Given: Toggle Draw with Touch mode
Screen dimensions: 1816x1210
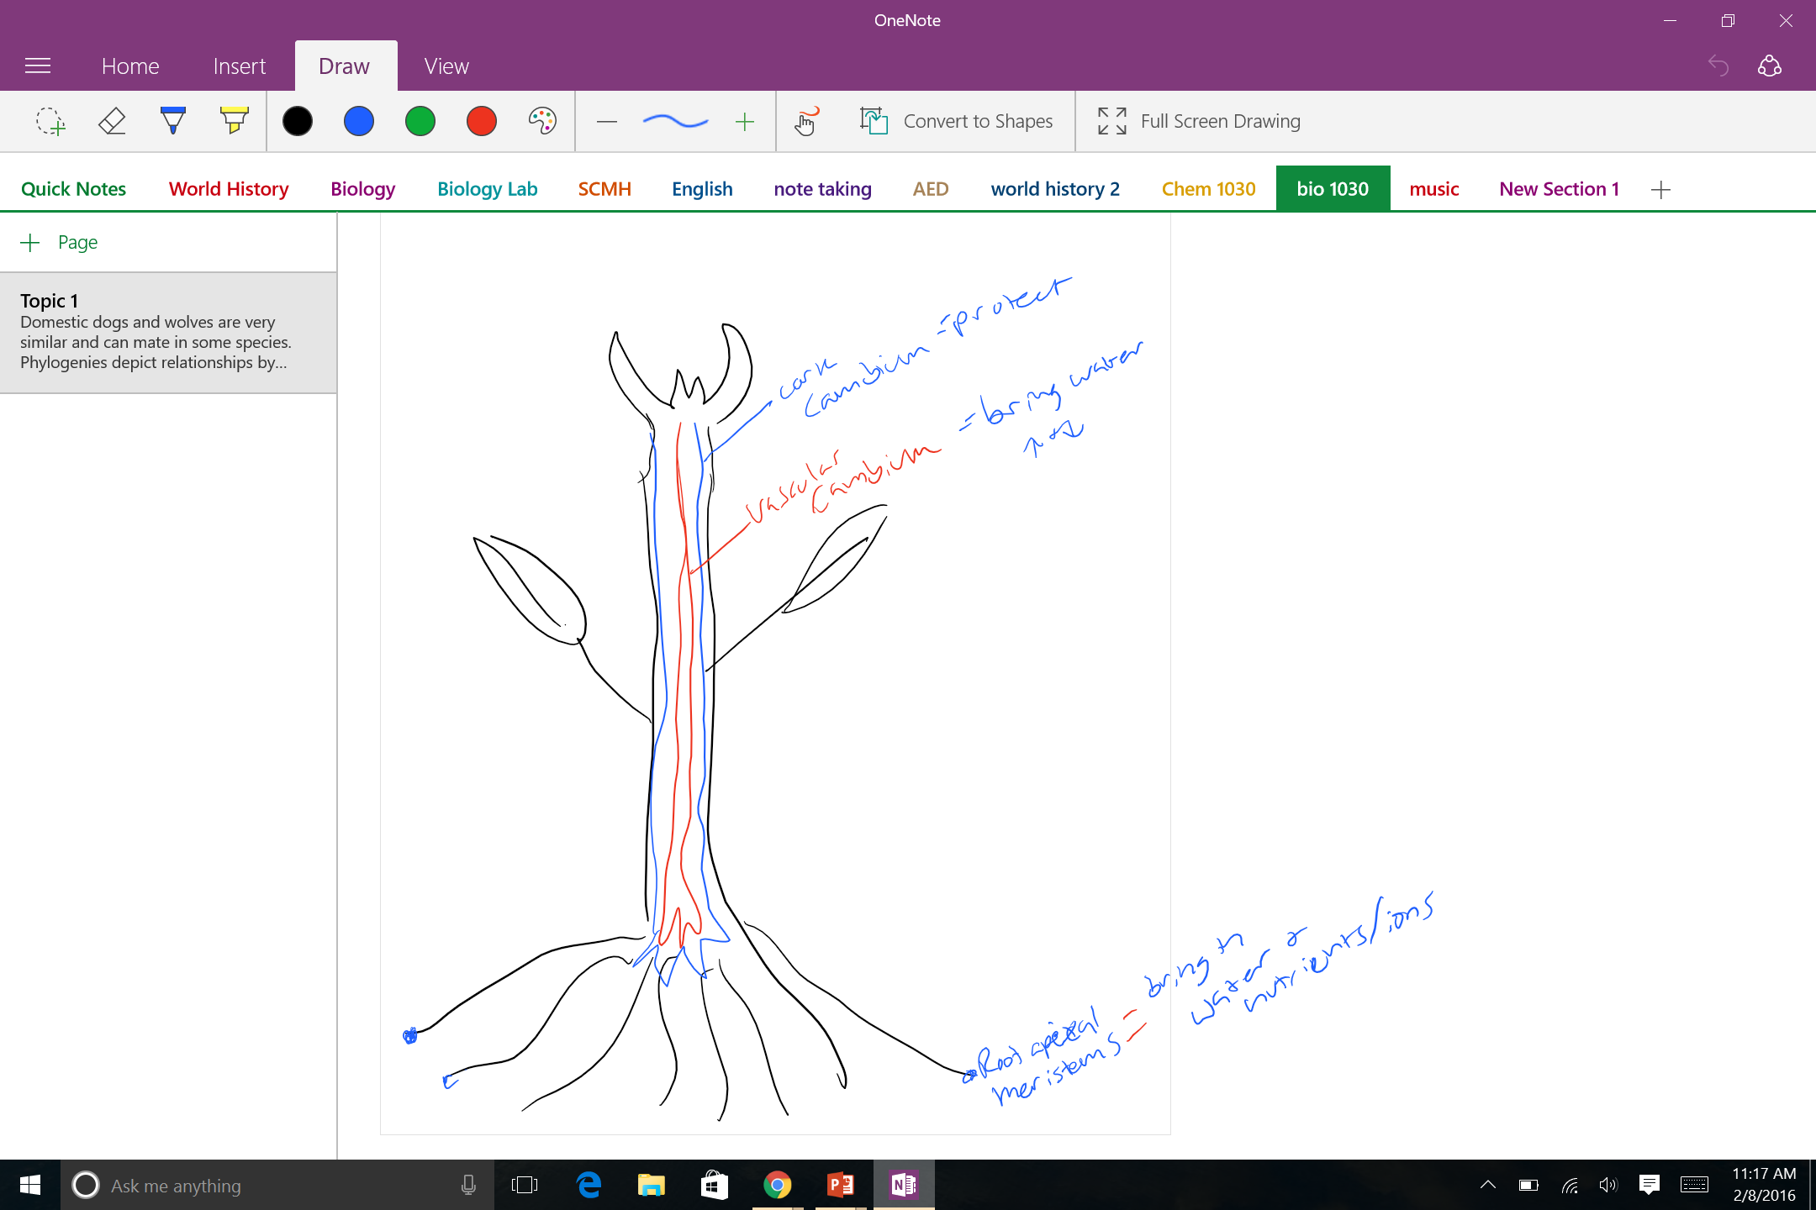Looking at the screenshot, I should click(805, 121).
